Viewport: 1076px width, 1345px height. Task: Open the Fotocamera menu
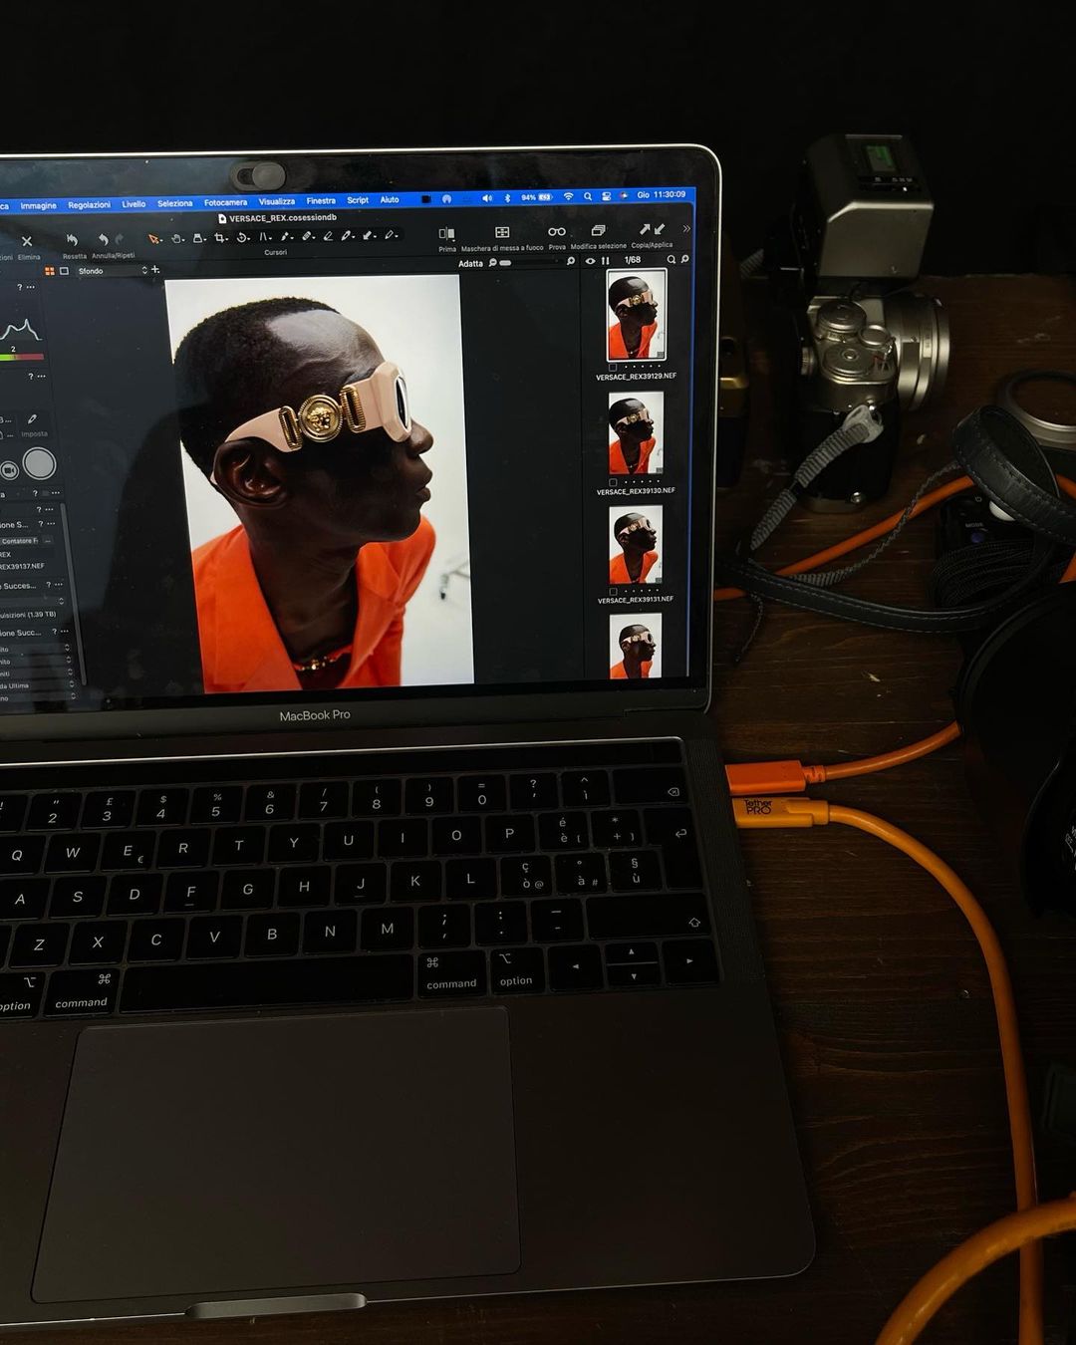[x=225, y=202]
